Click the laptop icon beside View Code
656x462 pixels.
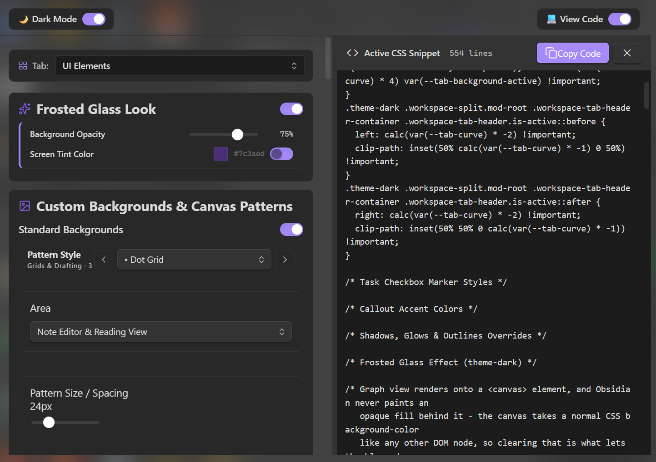(x=551, y=19)
